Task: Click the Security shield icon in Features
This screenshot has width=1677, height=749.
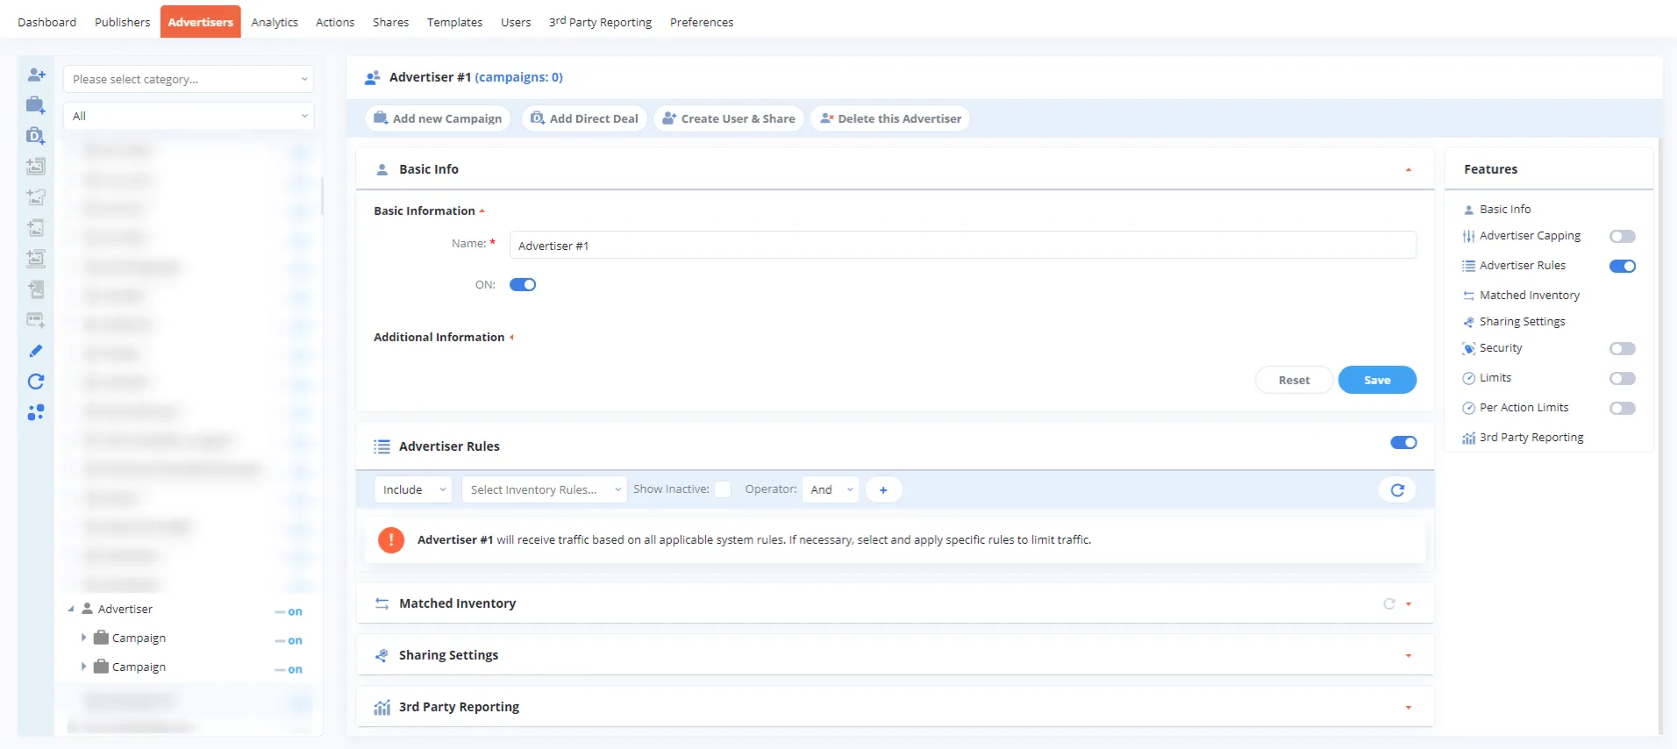Action: click(x=1468, y=348)
